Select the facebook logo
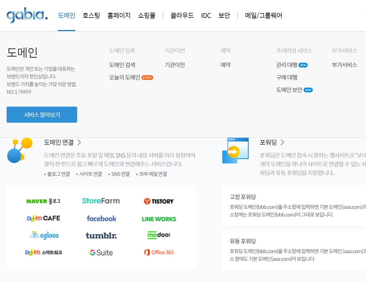Screen dimensions: 366x282 point(101,218)
